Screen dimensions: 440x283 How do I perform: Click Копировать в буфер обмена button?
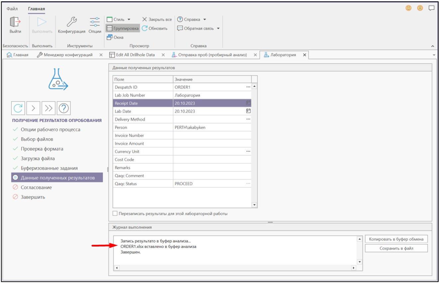point(396,239)
